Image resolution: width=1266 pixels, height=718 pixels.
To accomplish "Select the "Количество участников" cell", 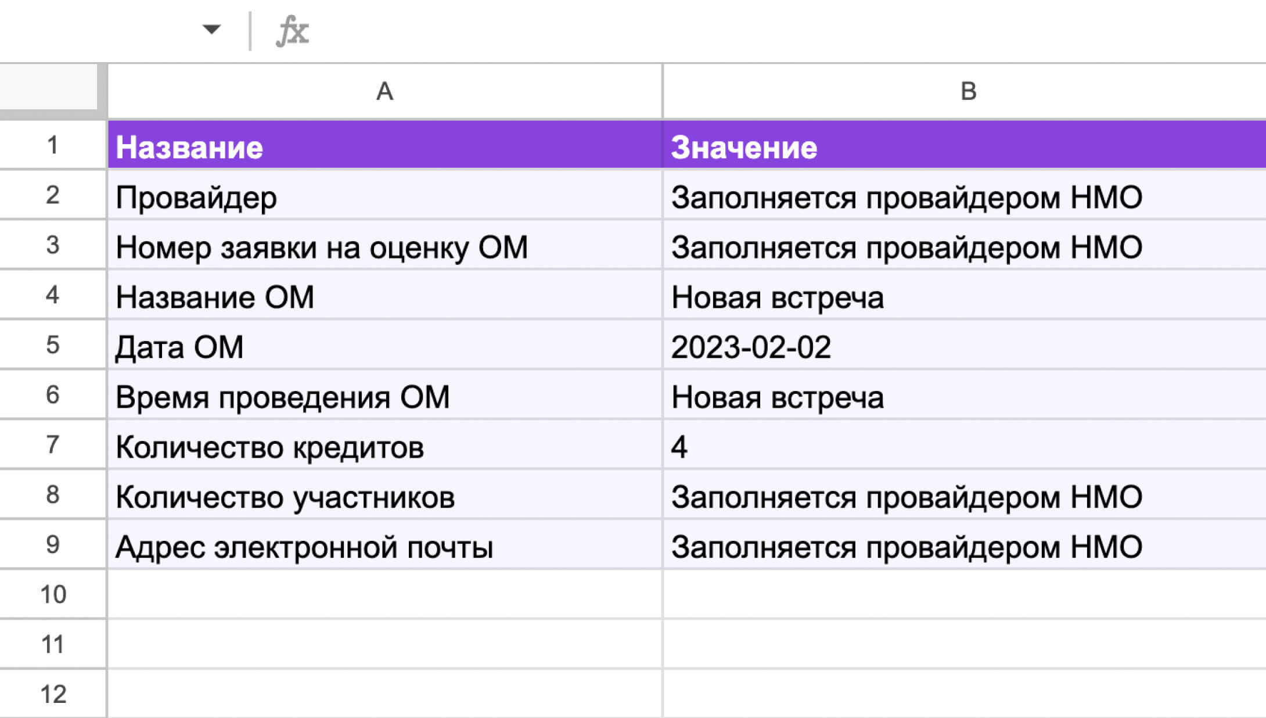I will (x=384, y=496).
